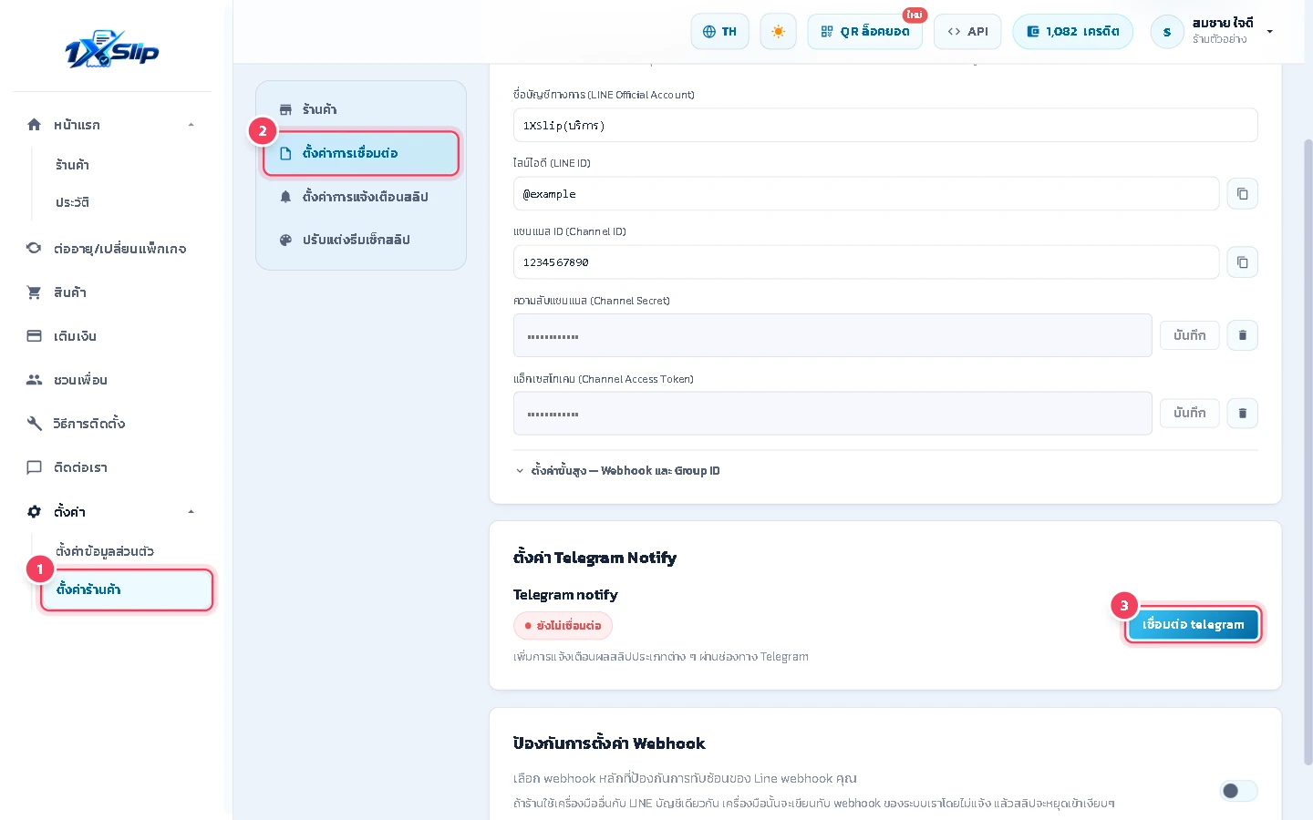Click เชื่อมต่อ telegram button
1313x820 pixels.
tap(1193, 625)
